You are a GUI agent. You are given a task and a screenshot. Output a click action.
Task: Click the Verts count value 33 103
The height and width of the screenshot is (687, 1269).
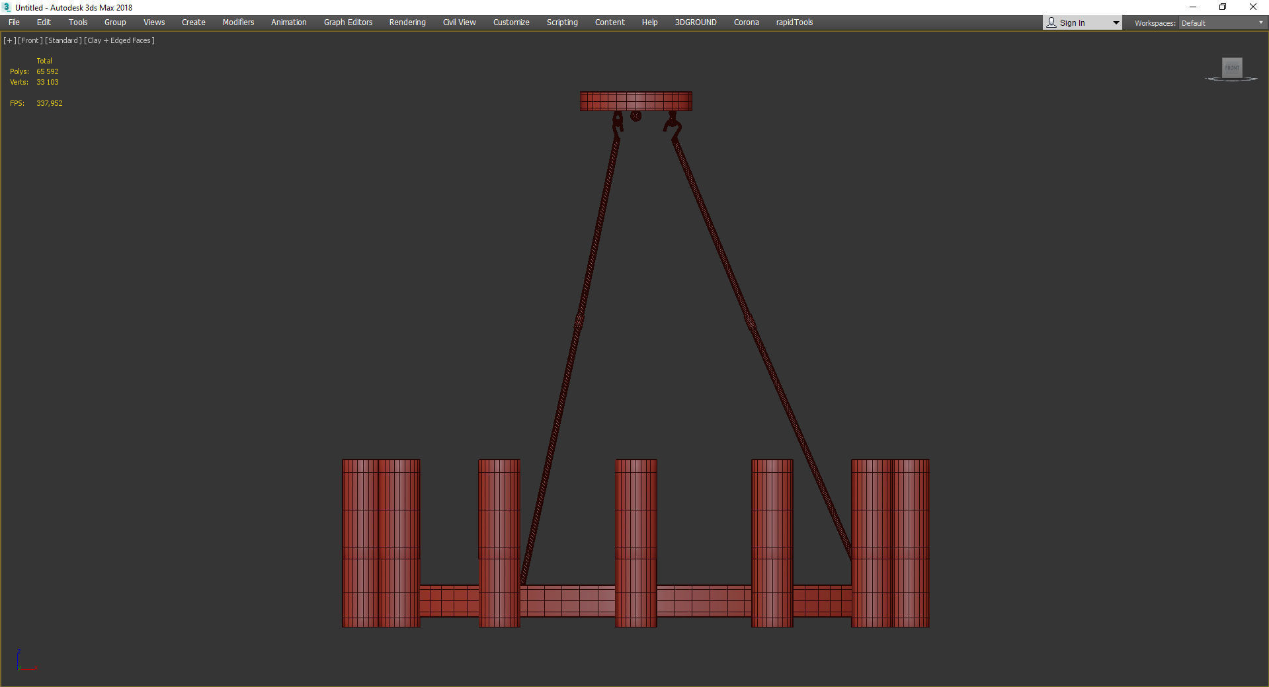pos(48,82)
